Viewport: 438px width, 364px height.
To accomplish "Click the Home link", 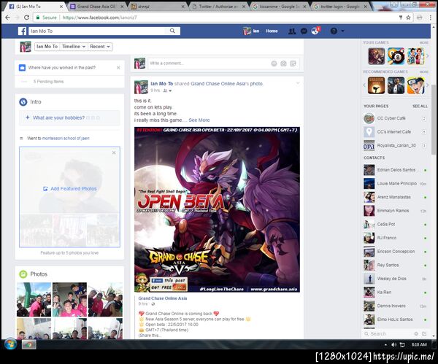I will pyautogui.click(x=272, y=31).
